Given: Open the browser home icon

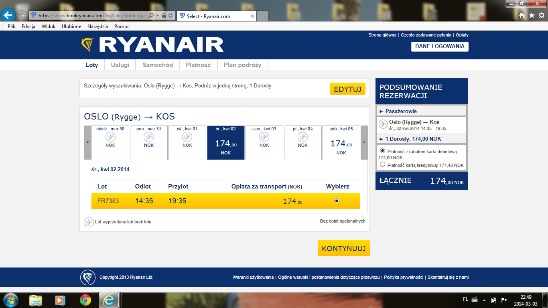Looking at the screenshot, I should tap(522, 16).
